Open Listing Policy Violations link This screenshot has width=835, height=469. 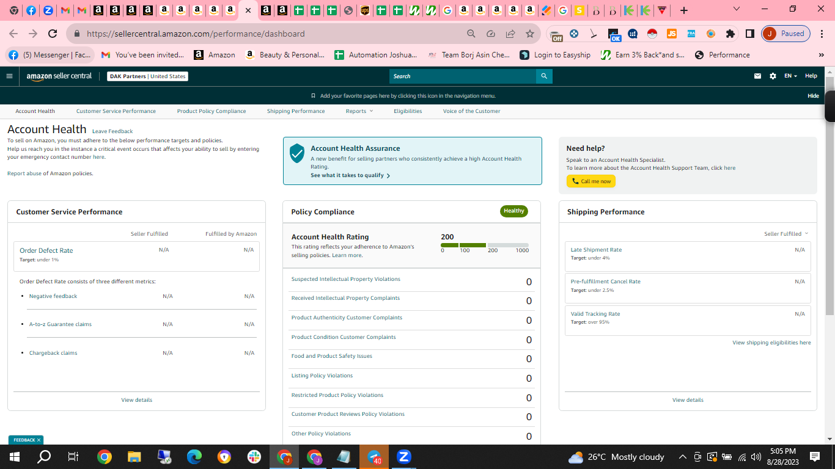(322, 376)
